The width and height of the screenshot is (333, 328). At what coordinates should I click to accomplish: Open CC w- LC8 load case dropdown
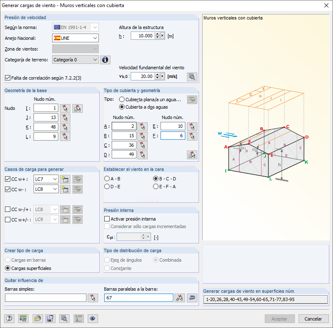[46, 189]
